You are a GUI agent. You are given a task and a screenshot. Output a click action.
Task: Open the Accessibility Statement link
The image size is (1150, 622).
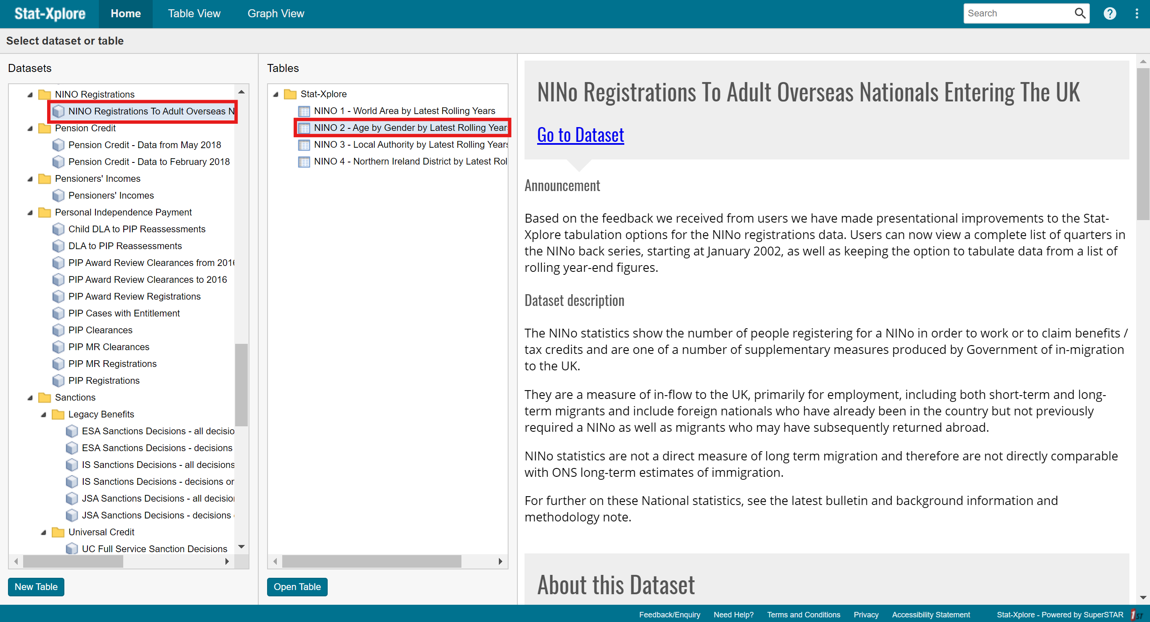(x=931, y=614)
